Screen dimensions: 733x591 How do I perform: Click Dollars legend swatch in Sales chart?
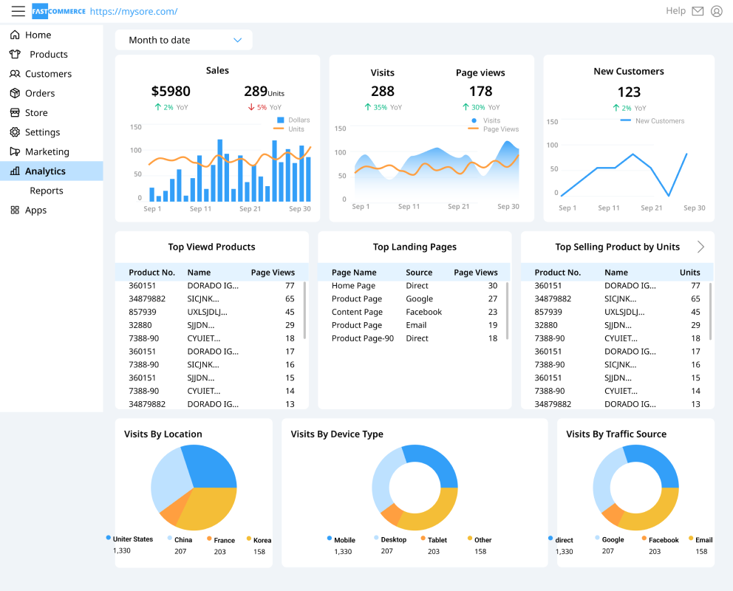(281, 120)
